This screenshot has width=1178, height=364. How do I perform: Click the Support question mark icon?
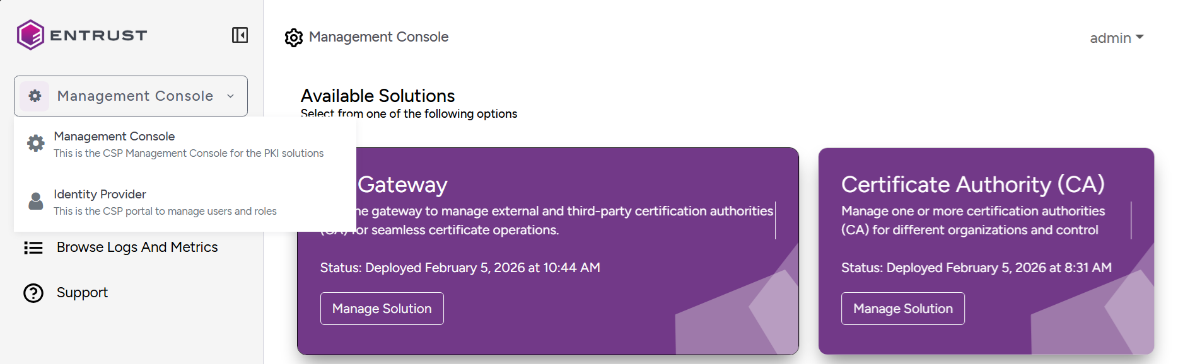point(33,293)
